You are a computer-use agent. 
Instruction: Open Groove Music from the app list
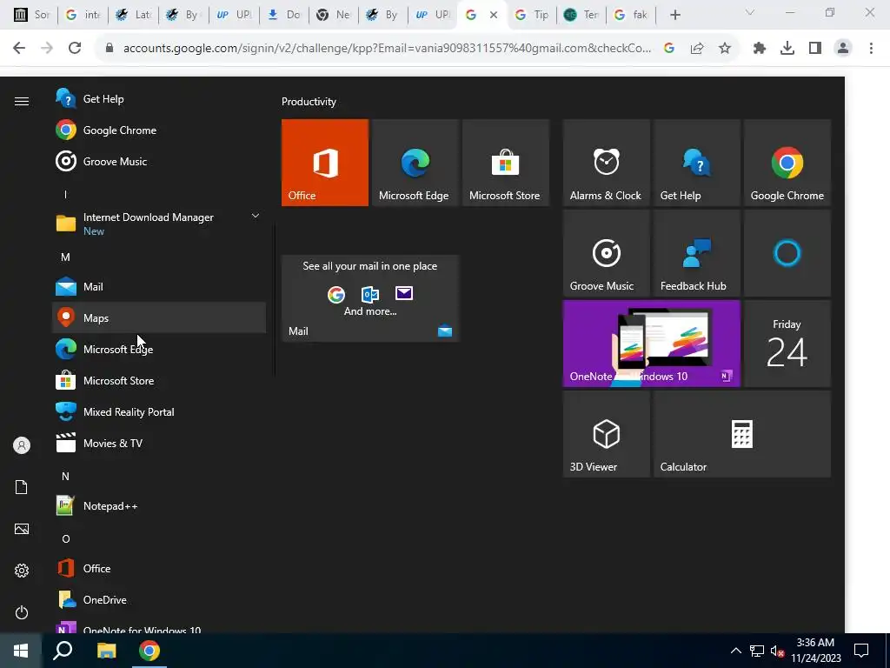(159, 161)
